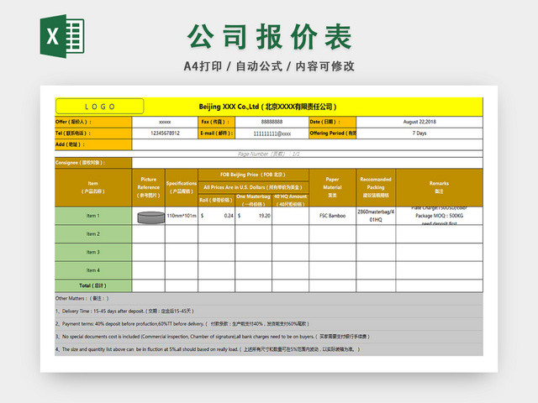Click the FSC Bamboo material cell
This screenshot has width=538, height=403.
pyautogui.click(x=333, y=216)
